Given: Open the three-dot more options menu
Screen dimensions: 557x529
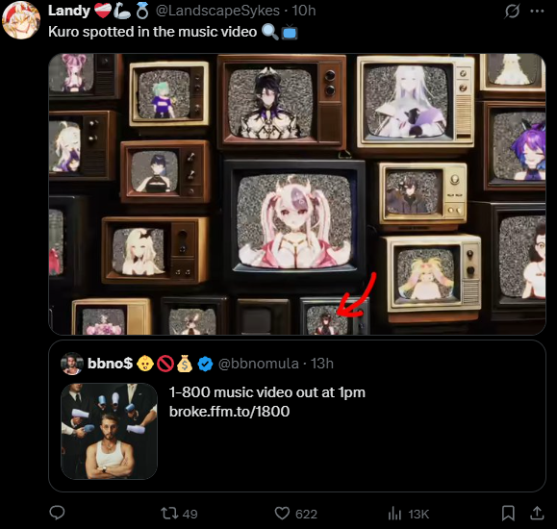Looking at the screenshot, I should click(x=537, y=11).
